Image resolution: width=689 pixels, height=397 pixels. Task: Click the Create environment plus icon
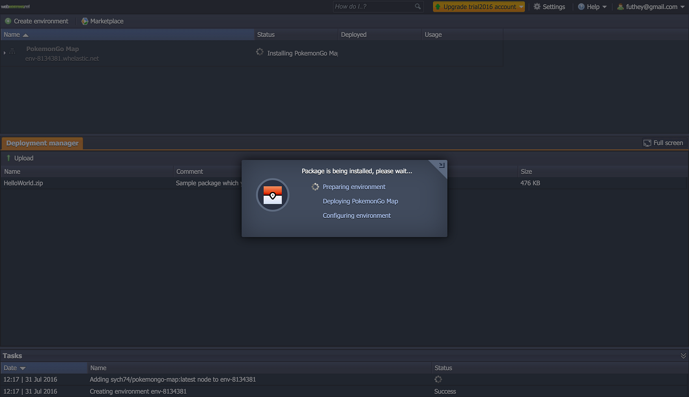coord(8,21)
